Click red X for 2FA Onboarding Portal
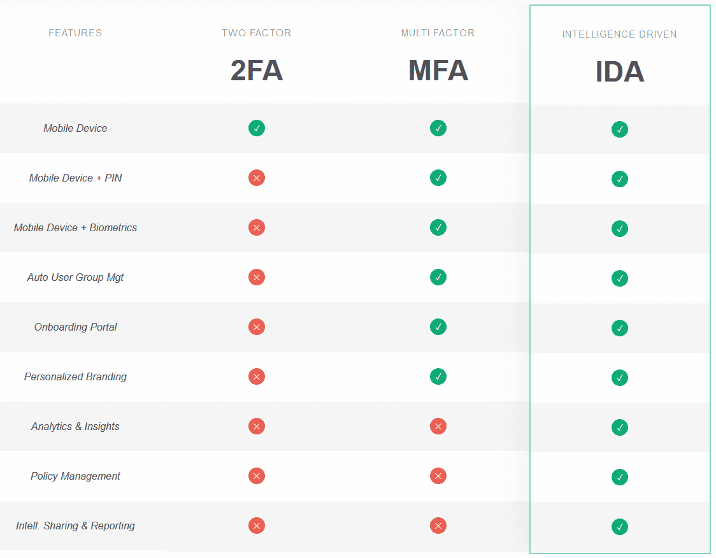716x558 pixels. [257, 327]
